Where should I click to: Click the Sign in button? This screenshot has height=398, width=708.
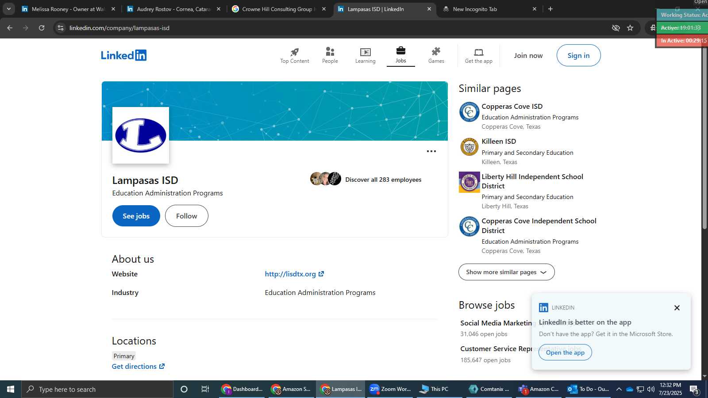pyautogui.click(x=578, y=55)
